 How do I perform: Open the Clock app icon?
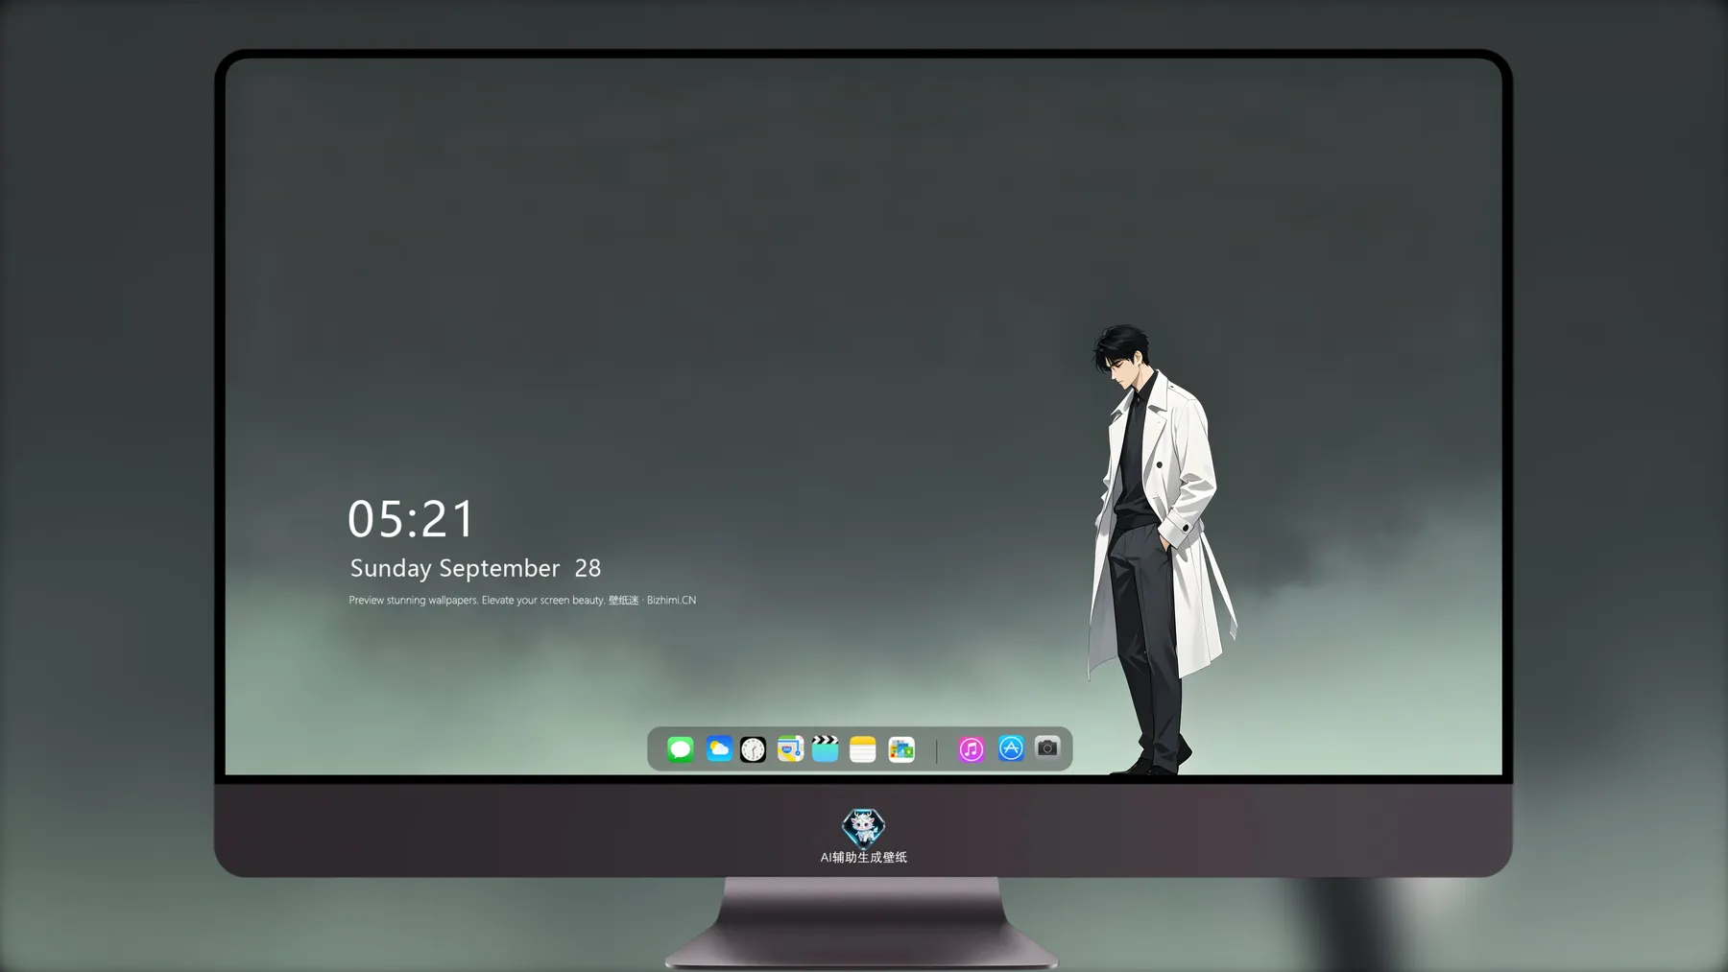[754, 749]
